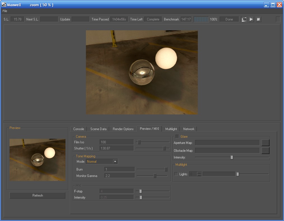Enable the Glare checkbox
The image size is (284, 221).
coord(177,136)
